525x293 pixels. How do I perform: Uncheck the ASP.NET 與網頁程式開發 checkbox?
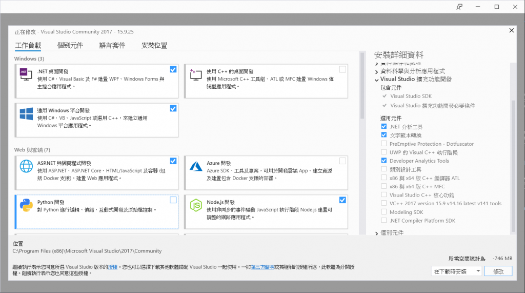(x=173, y=161)
